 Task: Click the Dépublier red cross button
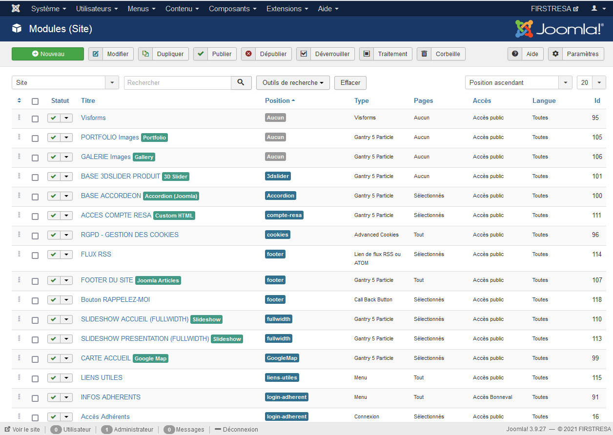[x=266, y=54]
